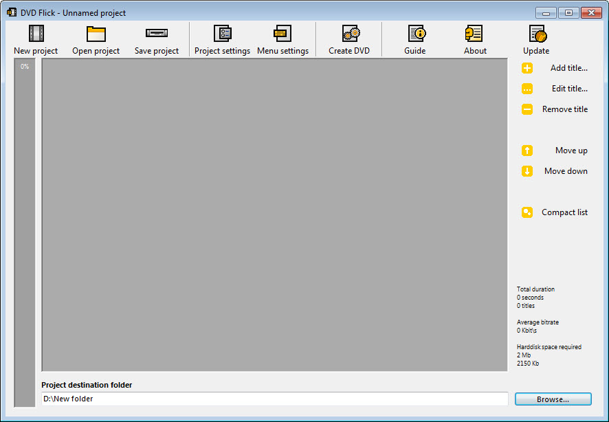Click the "Total duration" status text

tap(535, 289)
